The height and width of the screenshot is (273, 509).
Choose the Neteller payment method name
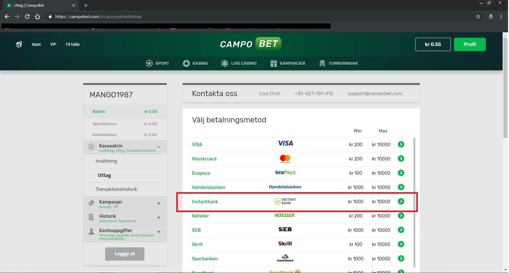pyautogui.click(x=200, y=216)
